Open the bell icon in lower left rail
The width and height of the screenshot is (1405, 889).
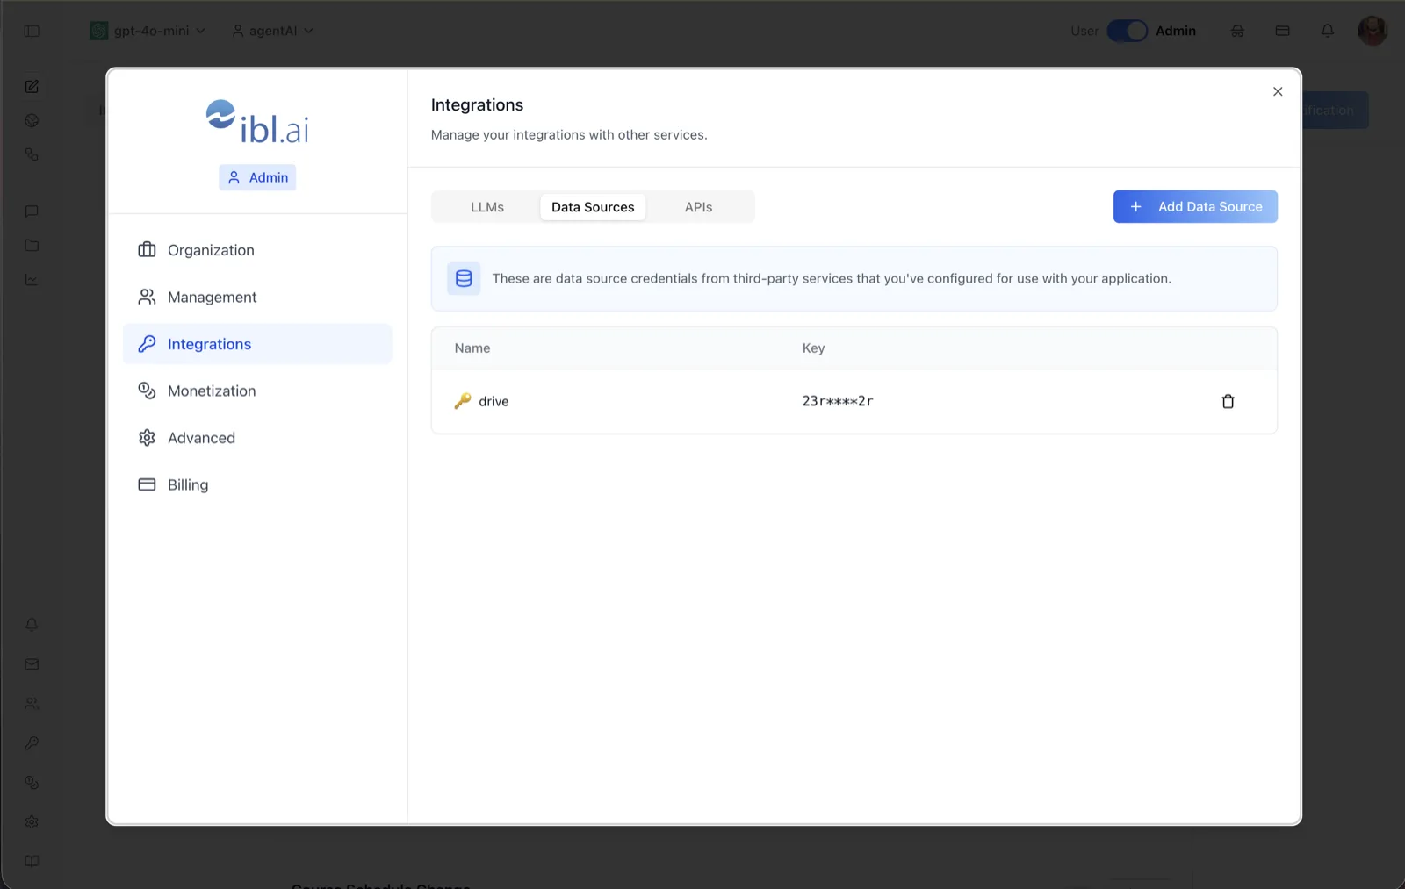tap(32, 624)
